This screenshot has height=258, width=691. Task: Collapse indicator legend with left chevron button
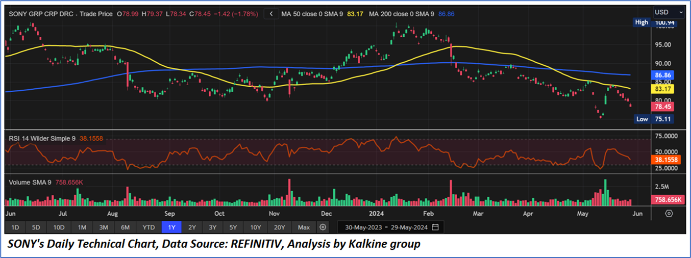(271, 14)
